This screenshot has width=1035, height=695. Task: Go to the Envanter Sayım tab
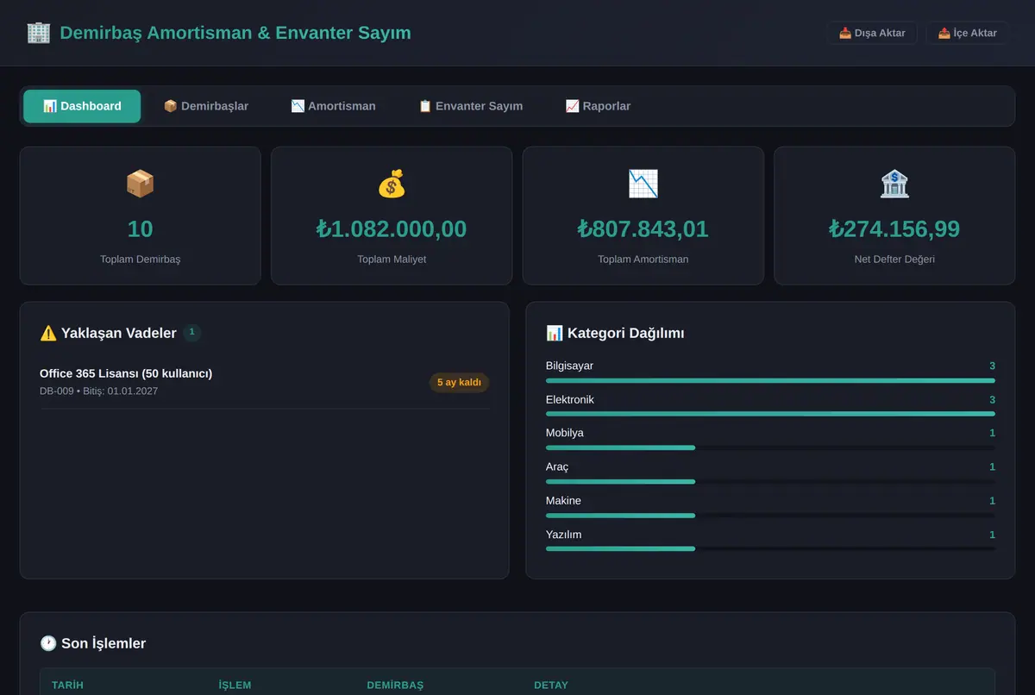[x=471, y=106]
